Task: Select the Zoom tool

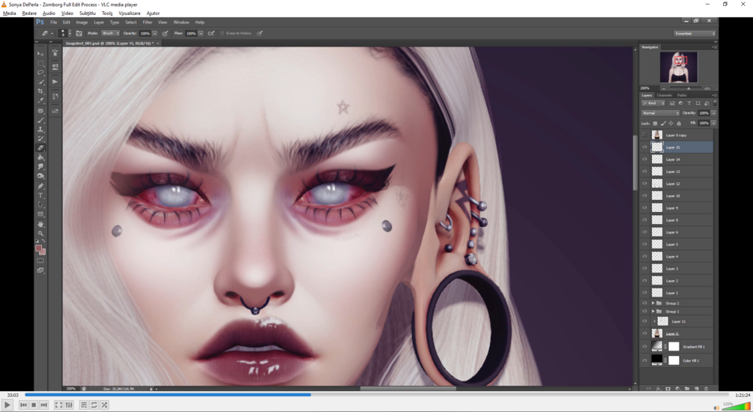Action: click(x=40, y=234)
